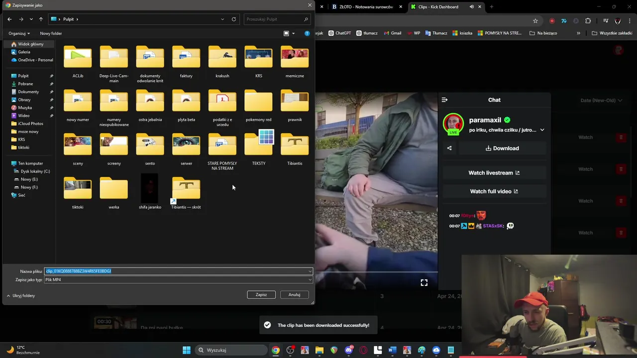637x358 pixels.
Task: Mute the Clips - Kick Dashboard tab
Action: (471, 7)
